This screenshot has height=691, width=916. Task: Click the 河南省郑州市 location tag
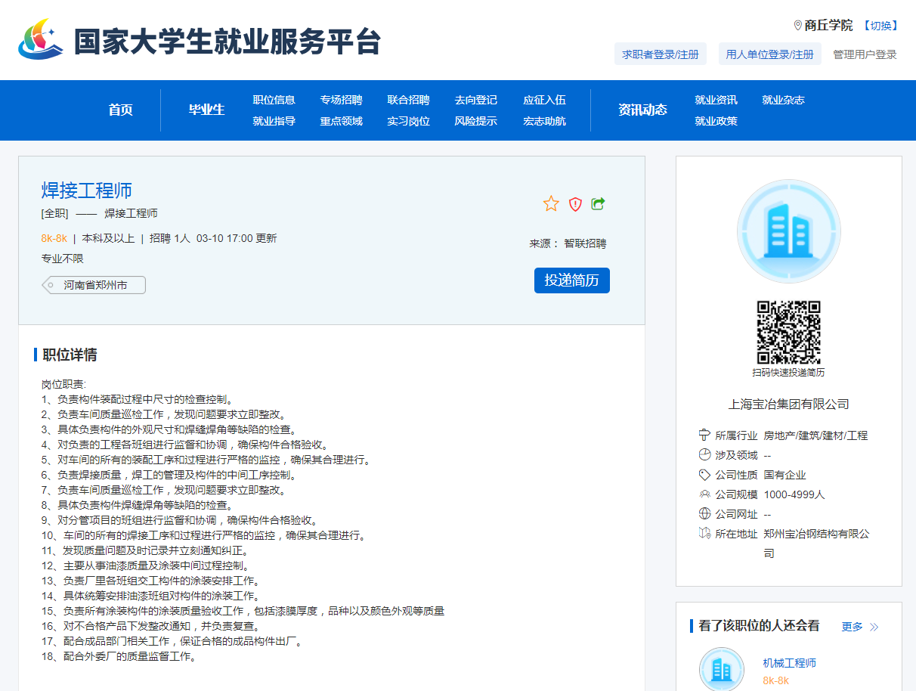(94, 285)
